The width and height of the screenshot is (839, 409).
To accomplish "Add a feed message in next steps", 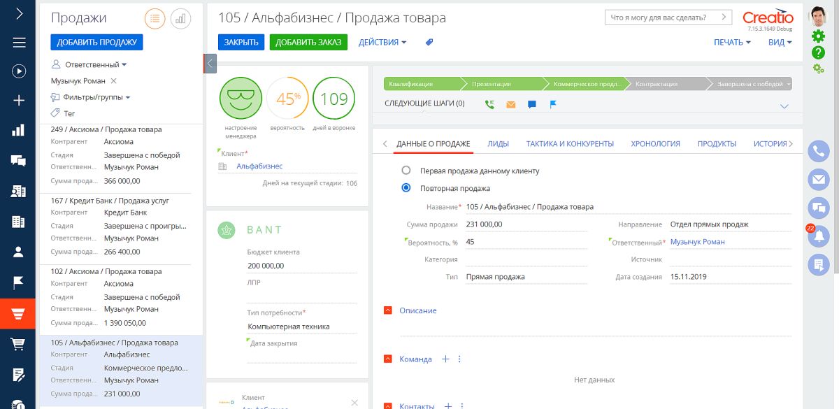I will 531,104.
